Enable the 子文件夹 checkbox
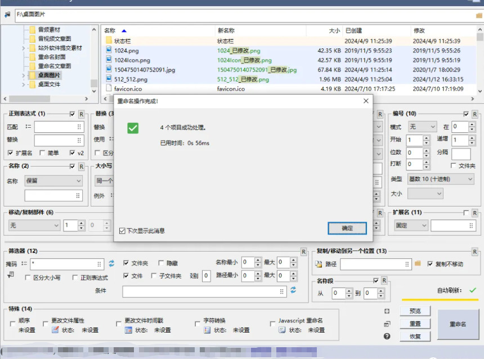The image size is (484, 359). coord(154,275)
